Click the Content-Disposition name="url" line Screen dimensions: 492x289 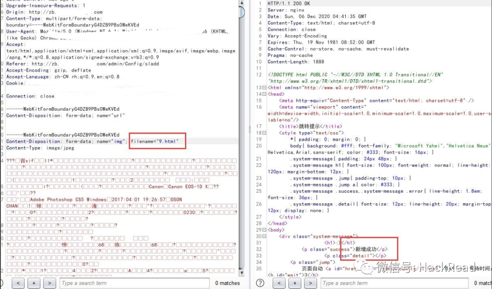click(x=65, y=115)
